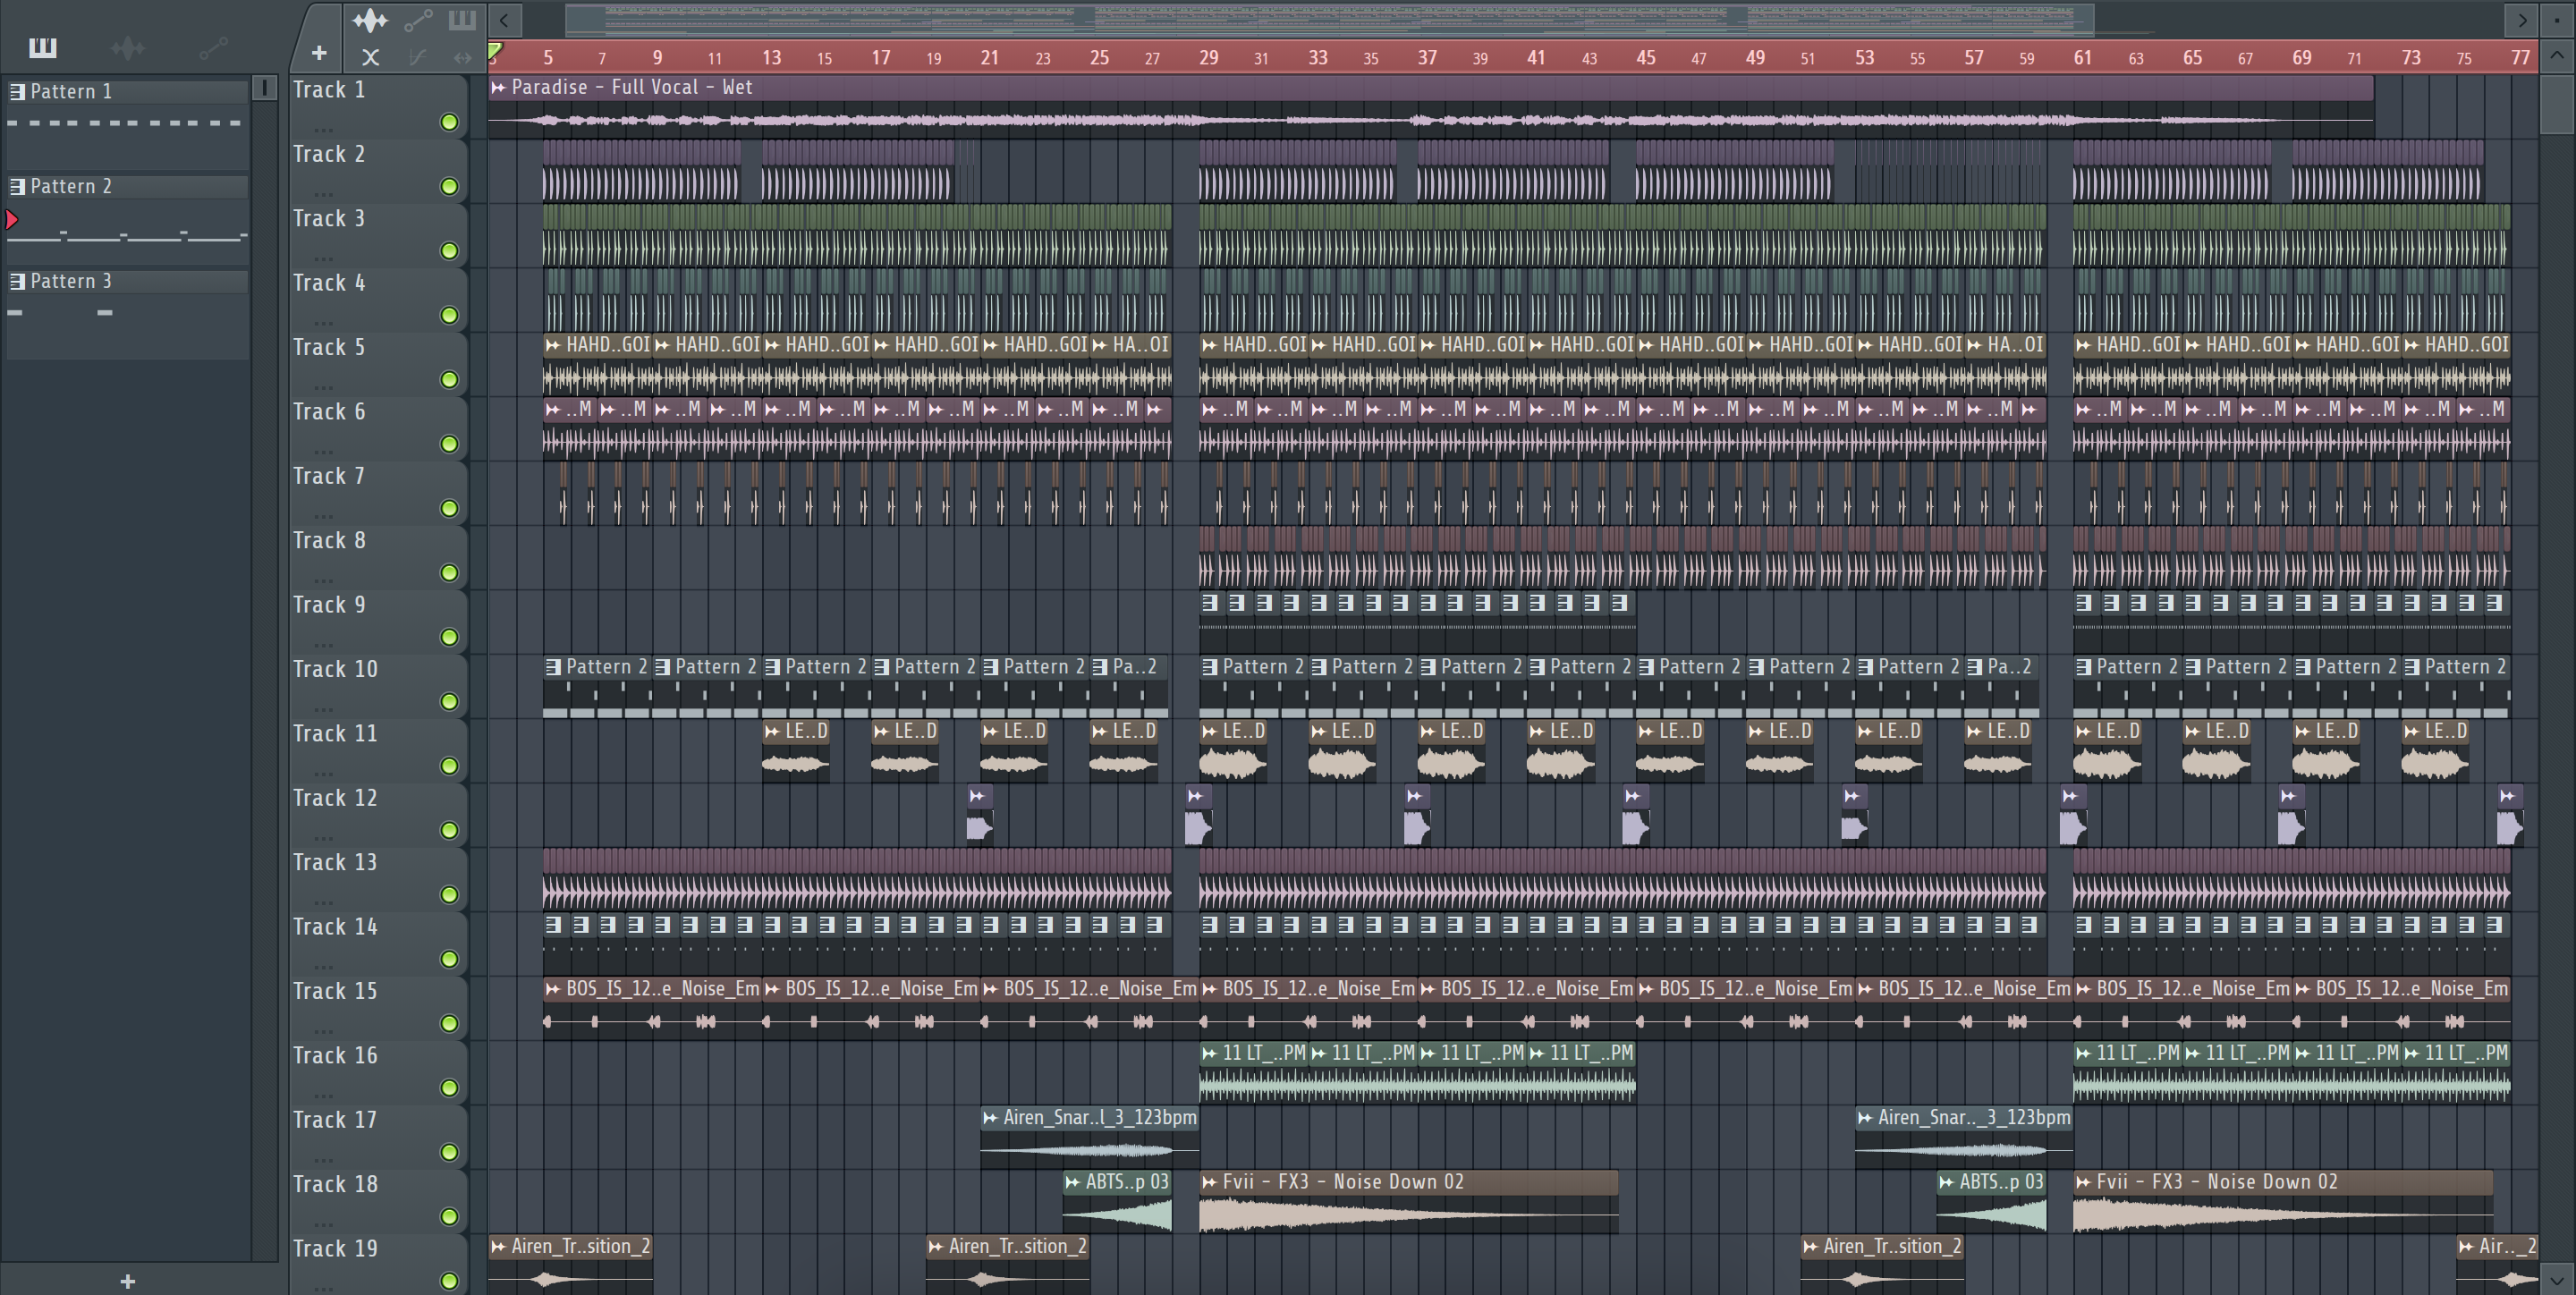Select pattern clip focus piano icon above tracks
The image size is (2576, 1295).
pyautogui.click(x=462, y=20)
